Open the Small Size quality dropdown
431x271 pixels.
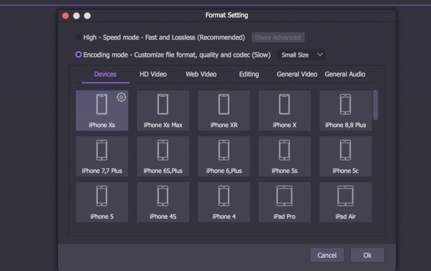click(x=301, y=55)
